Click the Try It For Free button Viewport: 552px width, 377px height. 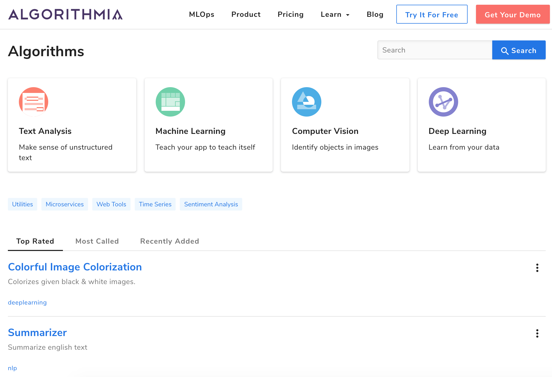[432, 14]
